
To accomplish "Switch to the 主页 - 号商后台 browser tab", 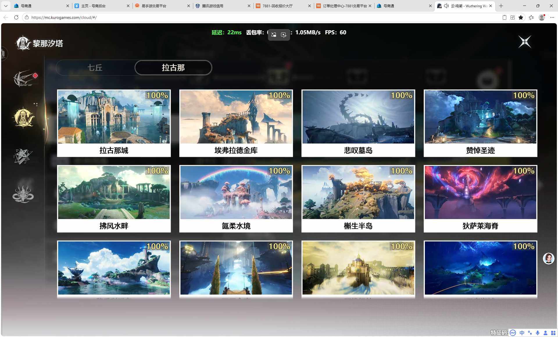I will 102,6.
